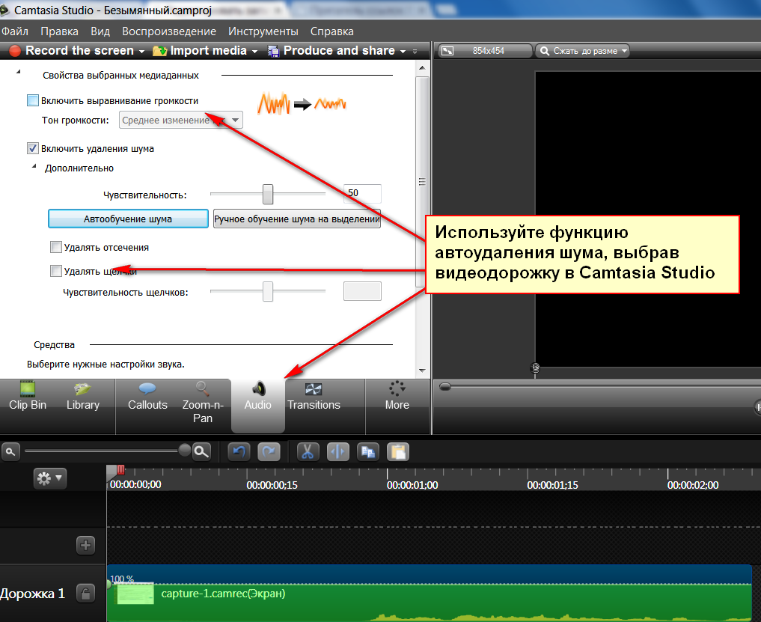Open the 854x454 preview dimensions button

(485, 51)
